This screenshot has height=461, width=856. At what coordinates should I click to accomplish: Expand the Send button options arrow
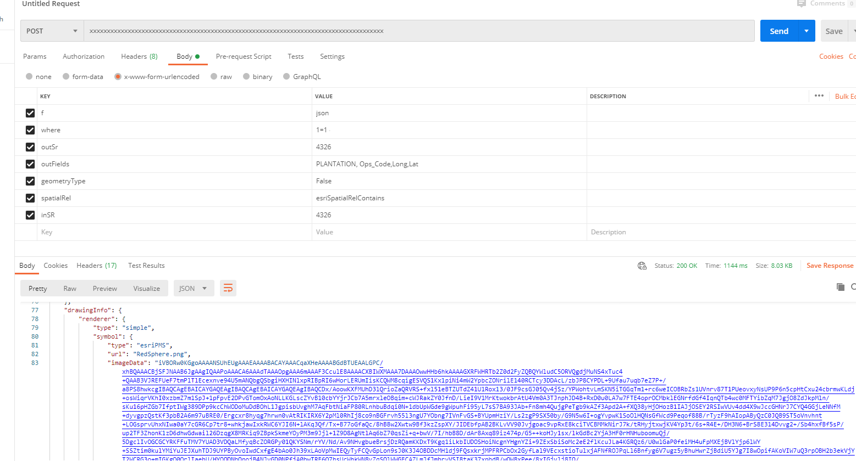pyautogui.click(x=806, y=31)
